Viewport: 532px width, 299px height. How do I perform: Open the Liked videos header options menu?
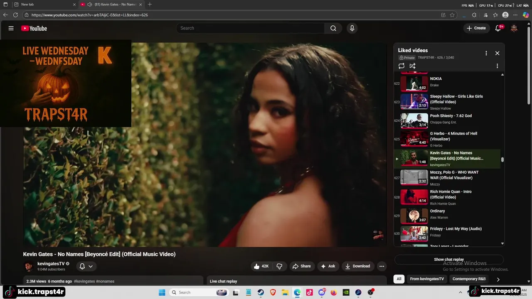coord(486,53)
